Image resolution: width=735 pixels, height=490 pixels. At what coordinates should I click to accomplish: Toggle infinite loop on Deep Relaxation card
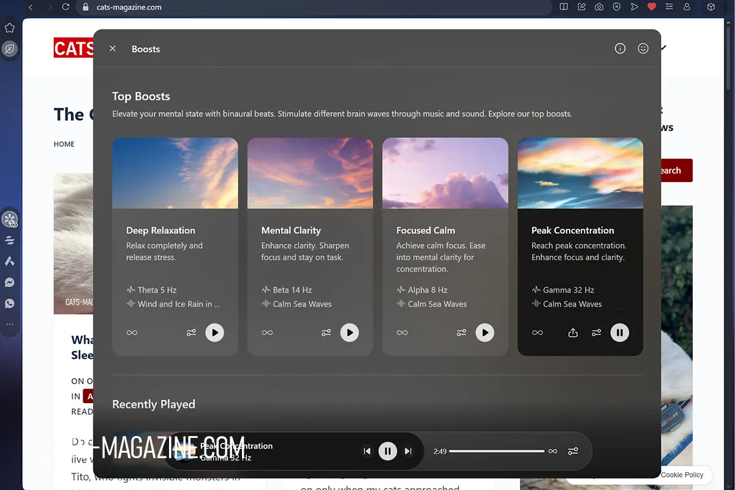(132, 333)
